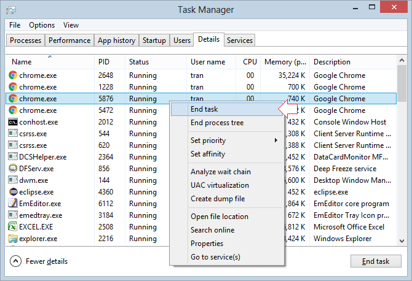Click the 35,224 K memory value
Viewport: 412px width, 281px height.
point(291,75)
